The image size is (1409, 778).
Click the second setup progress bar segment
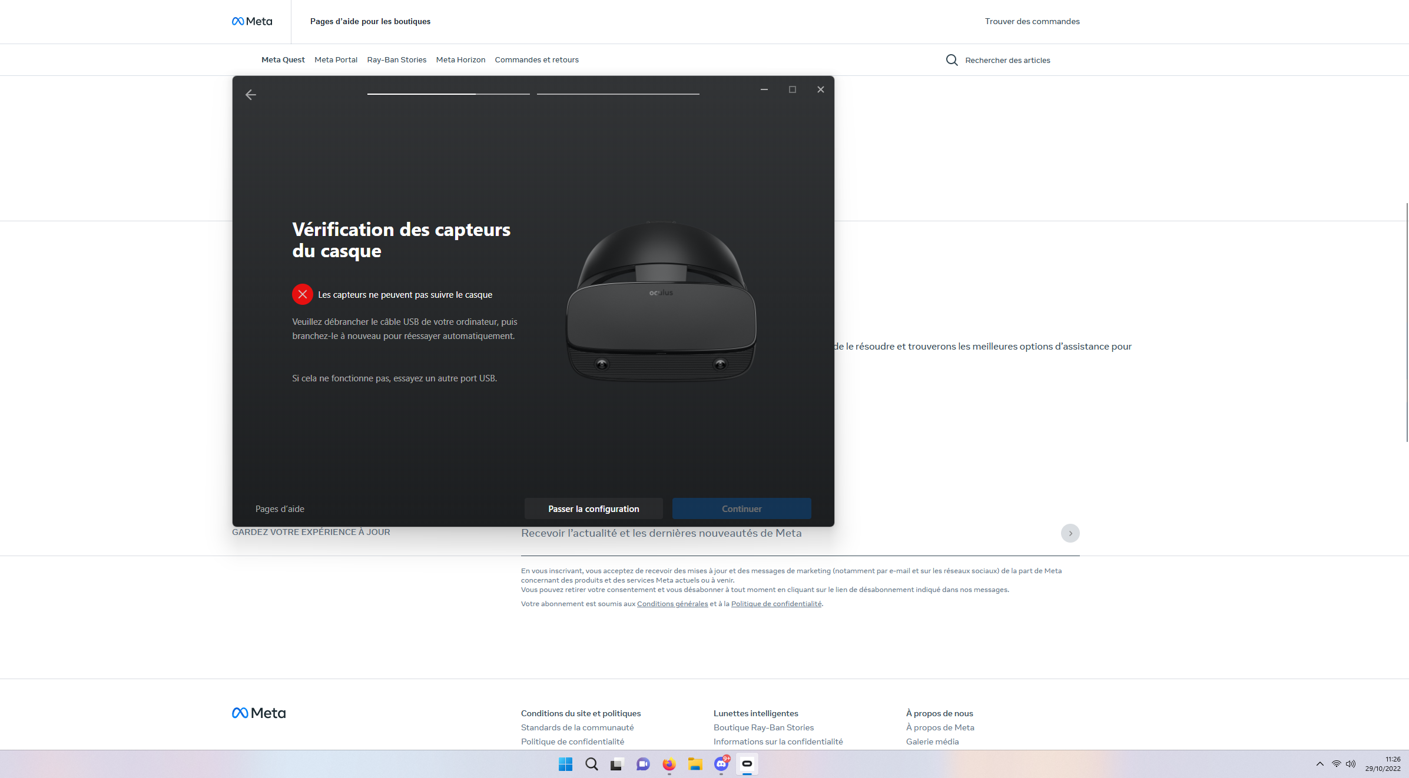coord(618,94)
